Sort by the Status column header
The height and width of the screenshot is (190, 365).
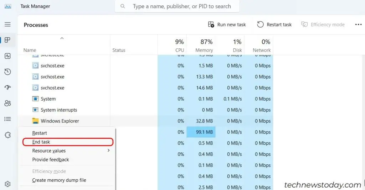click(x=119, y=50)
